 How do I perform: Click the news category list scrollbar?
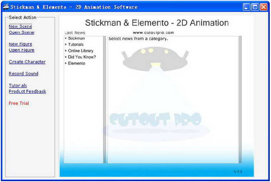[x=104, y=99]
